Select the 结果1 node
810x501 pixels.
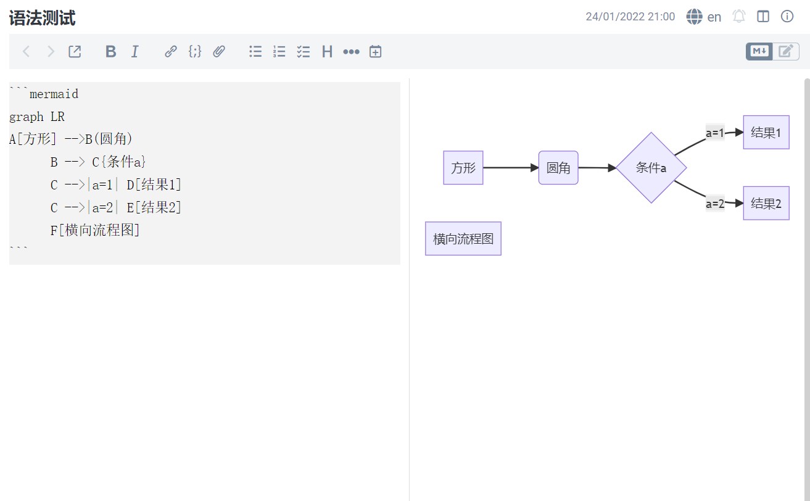click(x=766, y=132)
